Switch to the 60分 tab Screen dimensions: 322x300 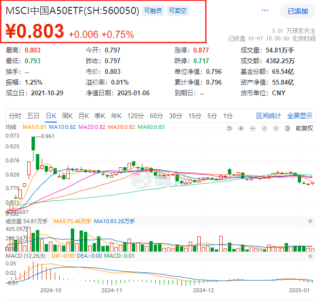(x=156, y=116)
